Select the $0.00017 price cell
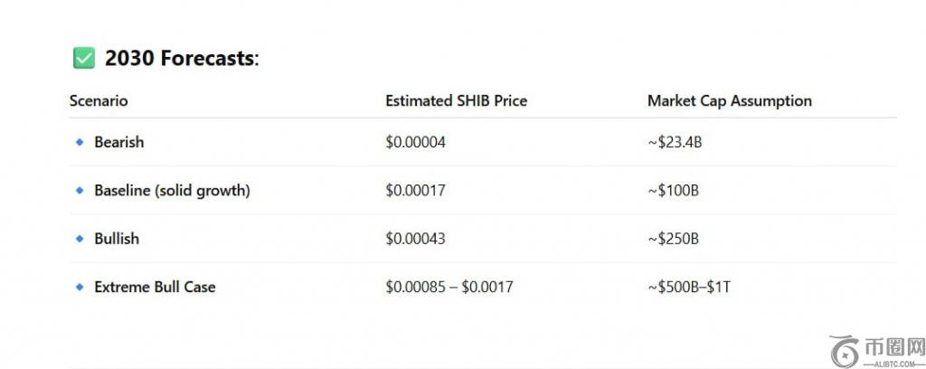 (415, 191)
